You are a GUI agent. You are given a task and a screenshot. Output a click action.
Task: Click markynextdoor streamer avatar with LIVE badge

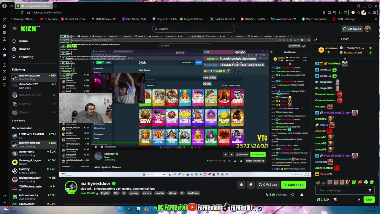[x=71, y=188]
